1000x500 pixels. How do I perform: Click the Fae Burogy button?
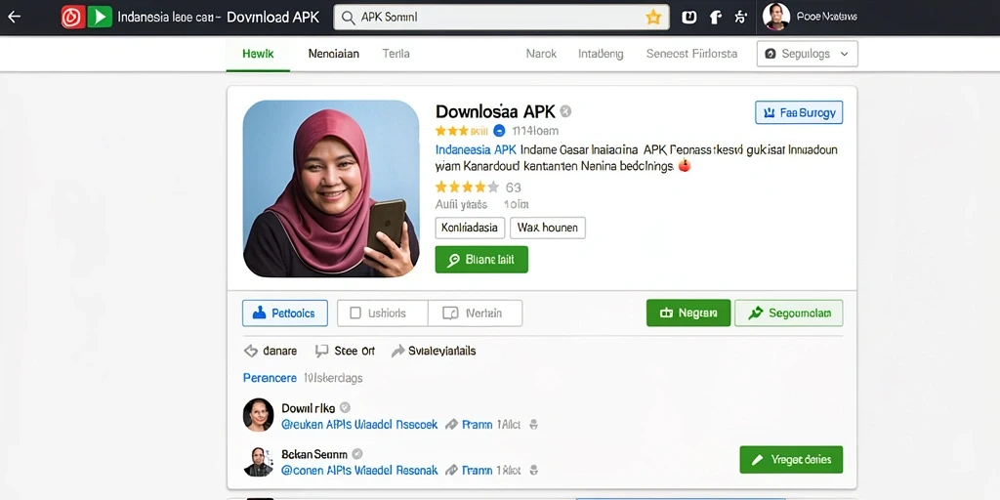coord(799,113)
